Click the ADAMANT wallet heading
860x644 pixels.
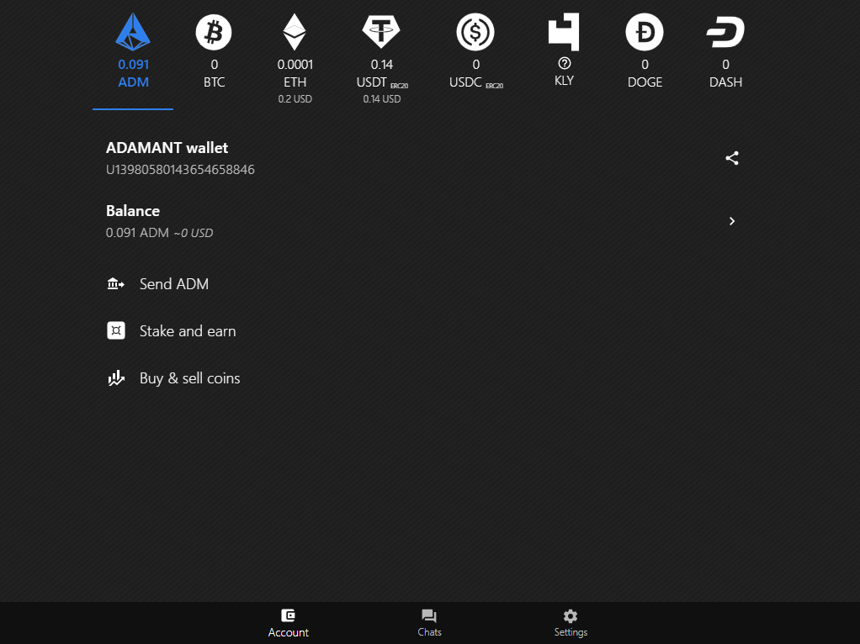167,148
